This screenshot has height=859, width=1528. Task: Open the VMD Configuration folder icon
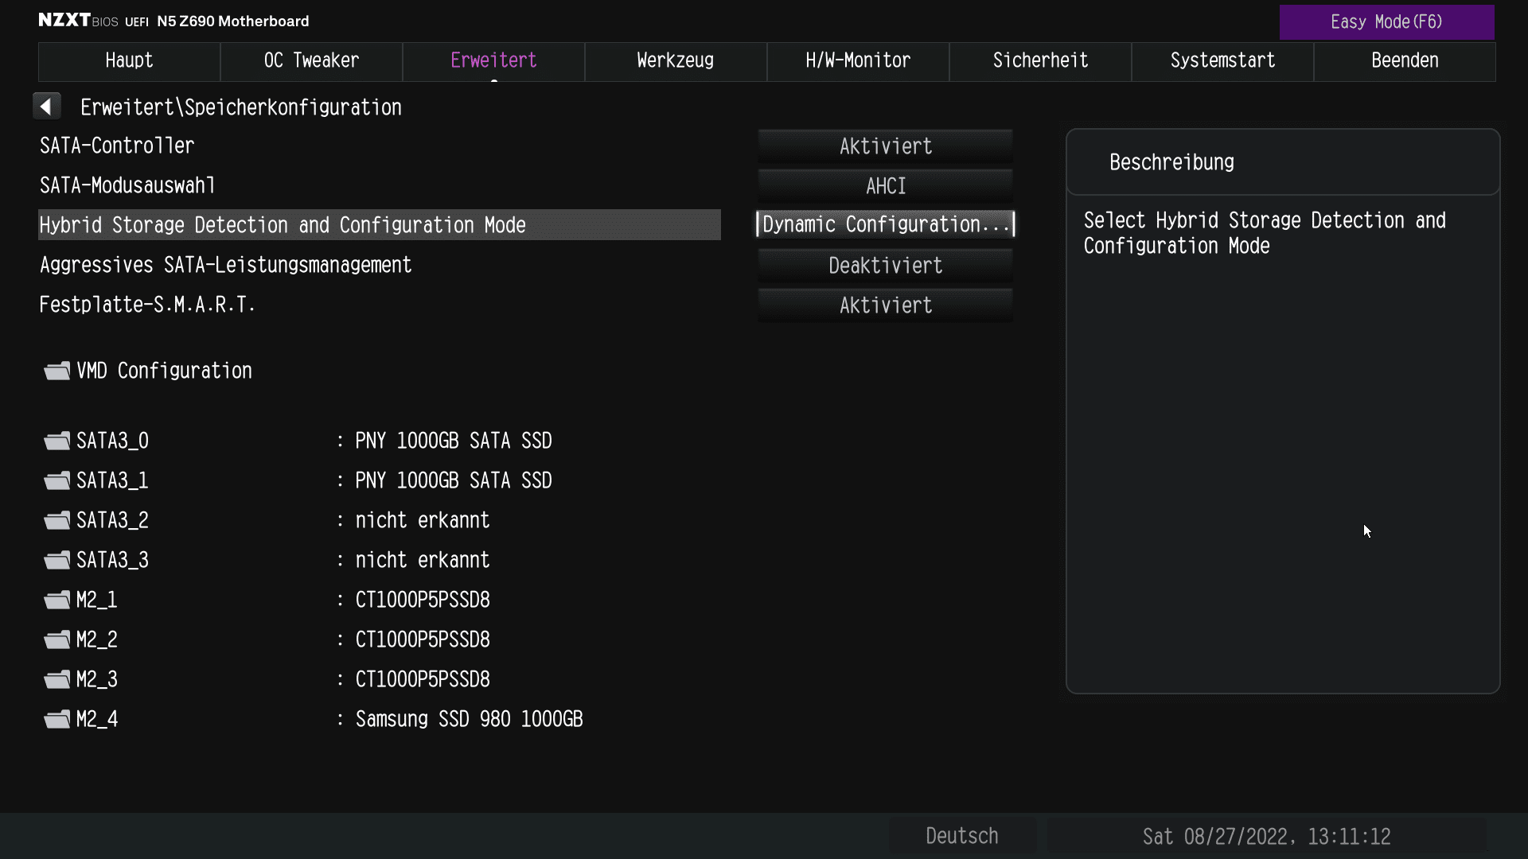coord(57,371)
